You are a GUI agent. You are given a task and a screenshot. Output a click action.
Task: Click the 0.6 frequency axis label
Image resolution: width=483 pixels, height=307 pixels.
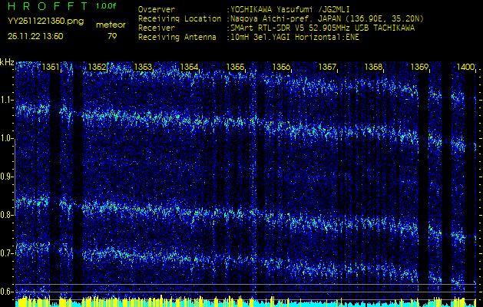coord(8,292)
